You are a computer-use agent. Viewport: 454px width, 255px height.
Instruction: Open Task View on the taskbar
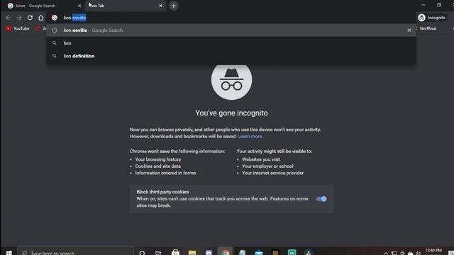pos(158,253)
